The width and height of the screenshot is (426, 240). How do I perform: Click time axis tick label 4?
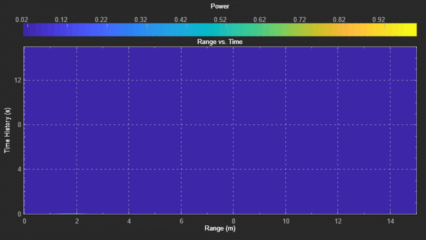(x=19, y=169)
